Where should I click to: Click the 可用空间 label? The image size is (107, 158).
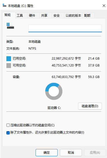point(19,65)
